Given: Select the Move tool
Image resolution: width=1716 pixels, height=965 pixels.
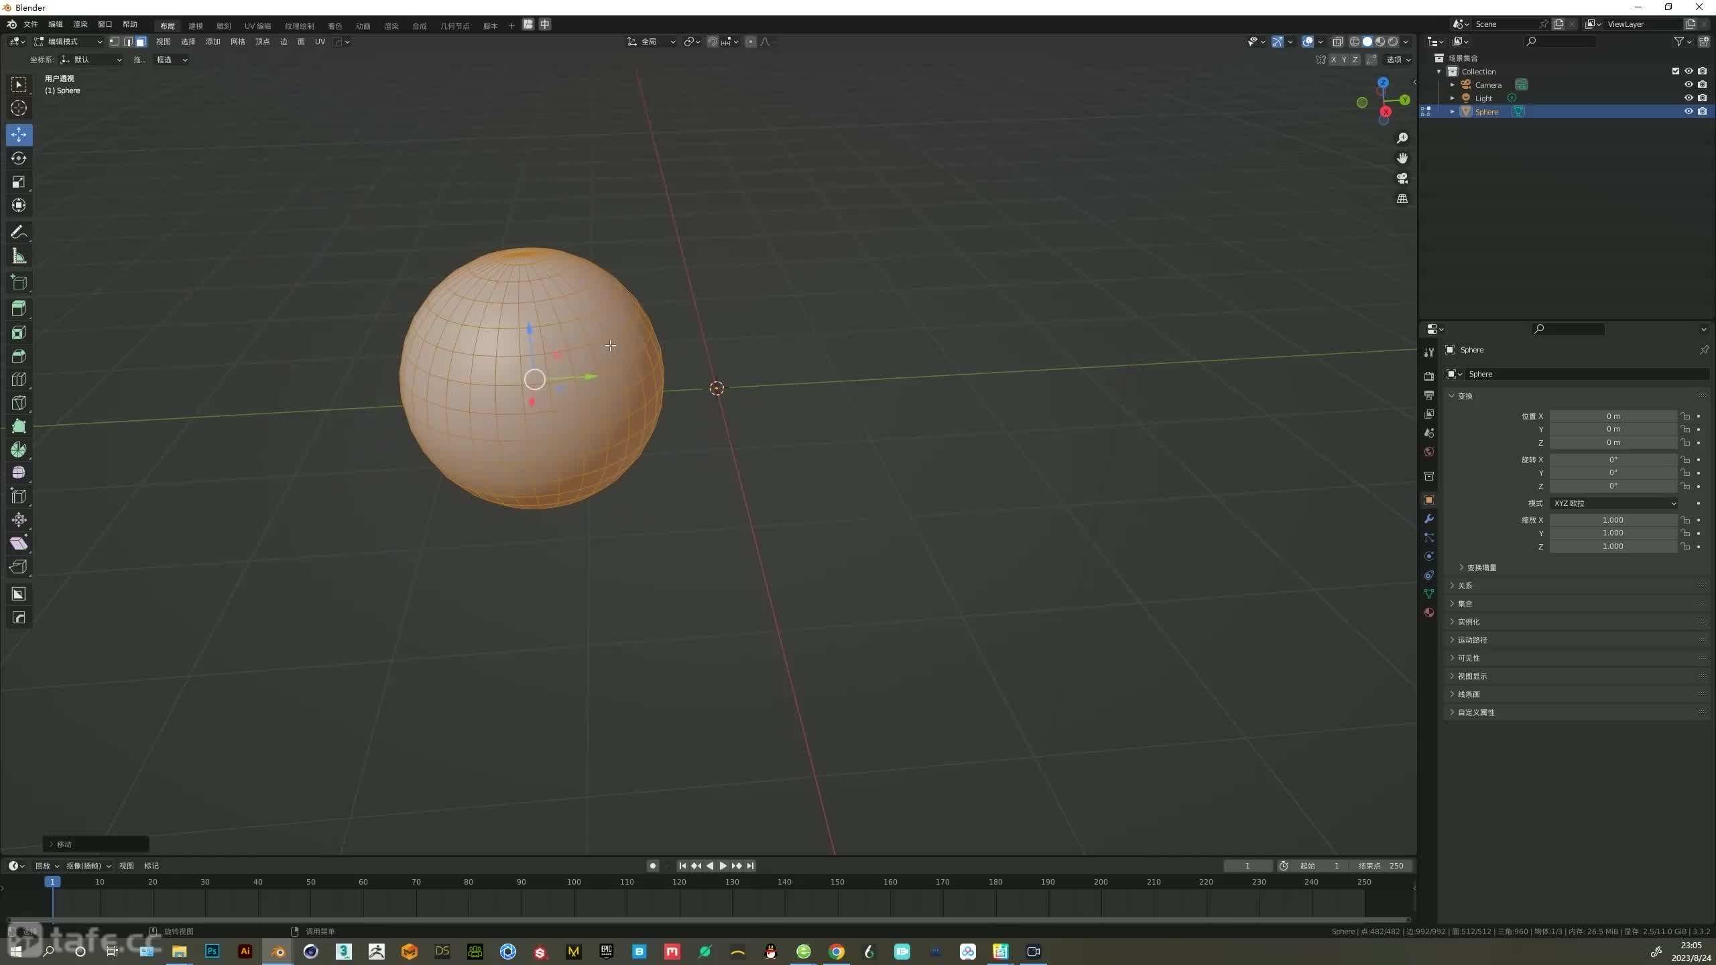Looking at the screenshot, I should click(19, 135).
